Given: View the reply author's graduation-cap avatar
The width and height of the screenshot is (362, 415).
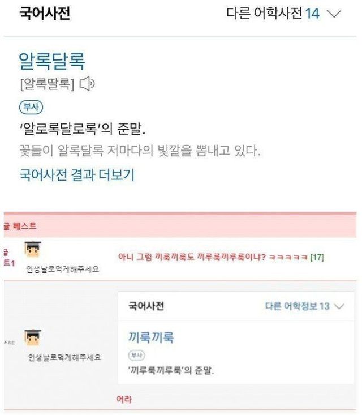Looking at the screenshot, I should [x=33, y=337].
